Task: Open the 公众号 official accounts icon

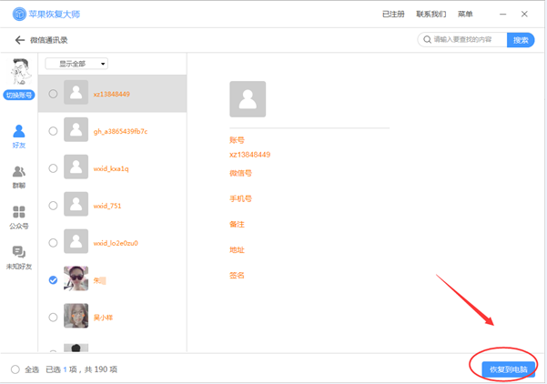Action: [19, 217]
